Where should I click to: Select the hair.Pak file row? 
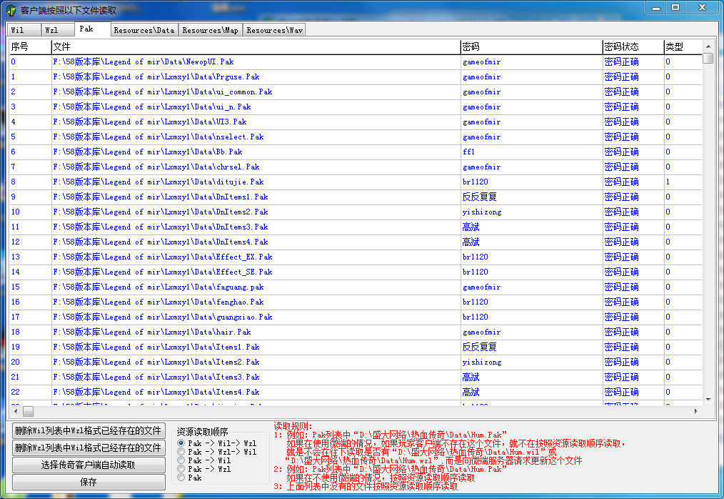(x=356, y=332)
